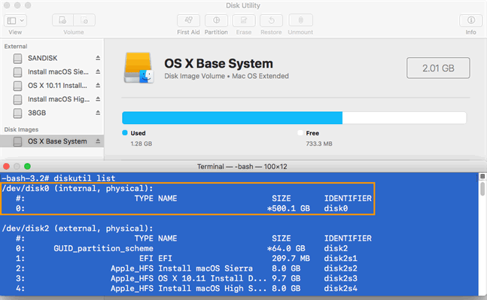This screenshot has width=487, height=300.
Task: Select OS X Base System disk image
Action: point(52,141)
